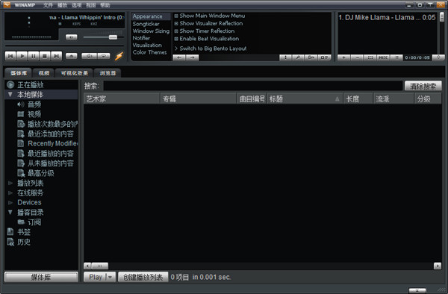
Task: Click the playlist remove minus button
Action: tap(357, 57)
